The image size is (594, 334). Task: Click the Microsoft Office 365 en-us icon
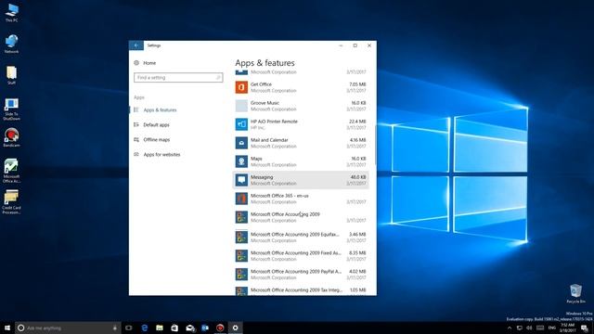[x=241, y=199]
